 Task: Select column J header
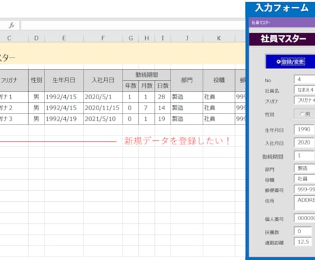click(x=187, y=38)
